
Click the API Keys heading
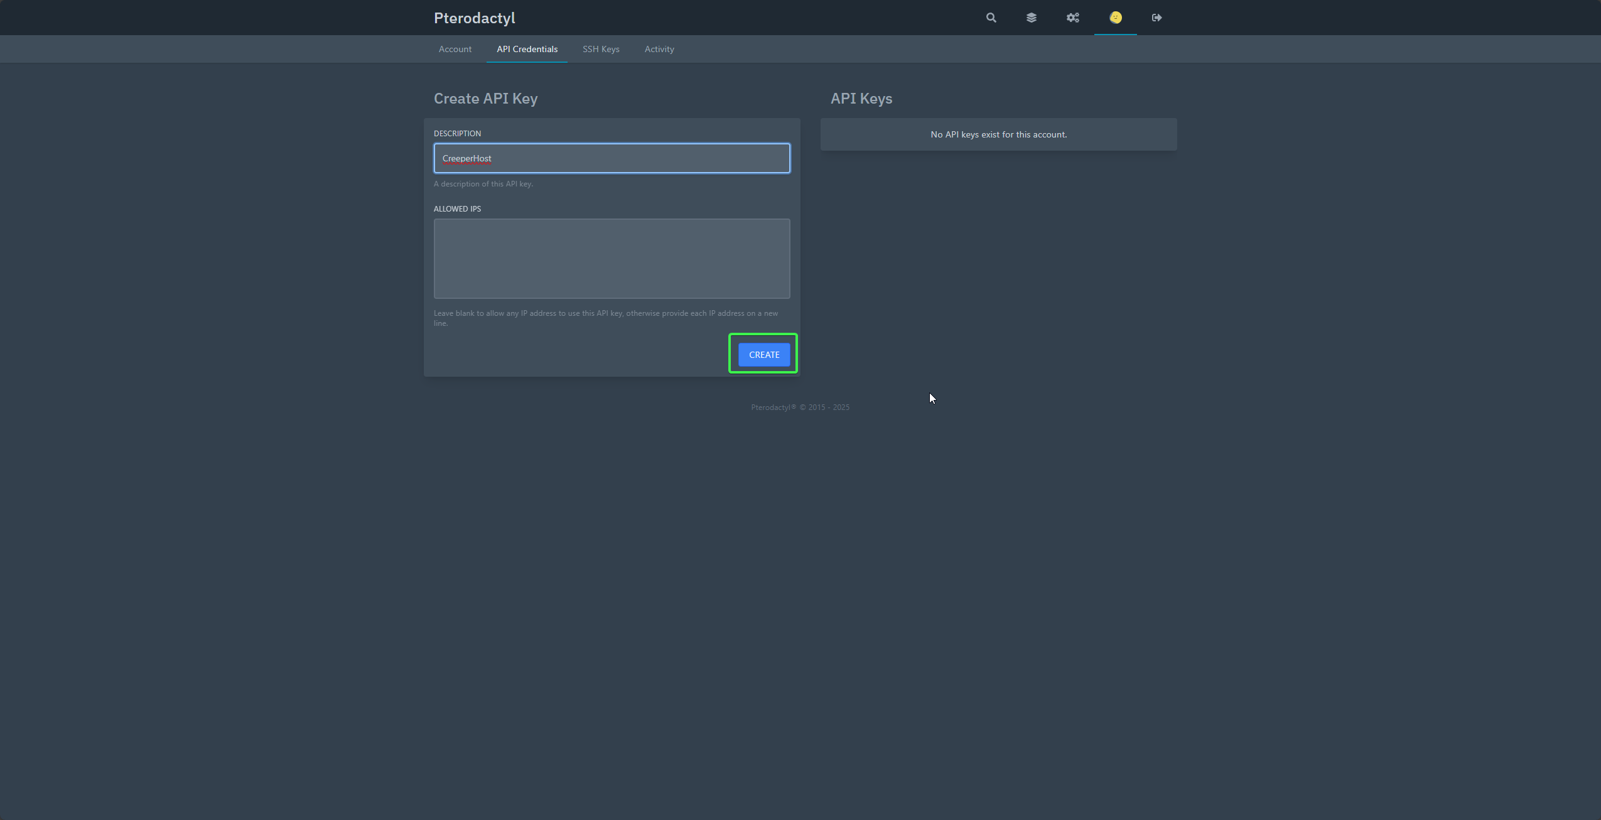(x=861, y=99)
